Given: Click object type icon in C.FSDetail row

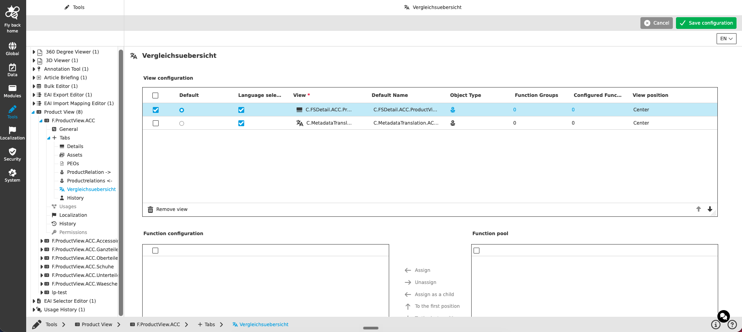Looking at the screenshot, I should click(452, 110).
